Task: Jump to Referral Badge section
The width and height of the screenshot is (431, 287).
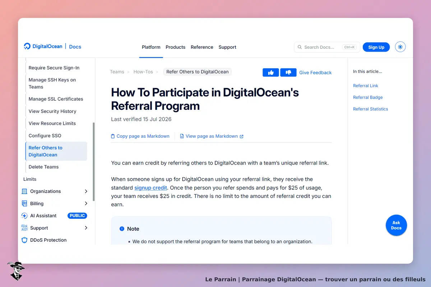Action: click(x=368, y=97)
